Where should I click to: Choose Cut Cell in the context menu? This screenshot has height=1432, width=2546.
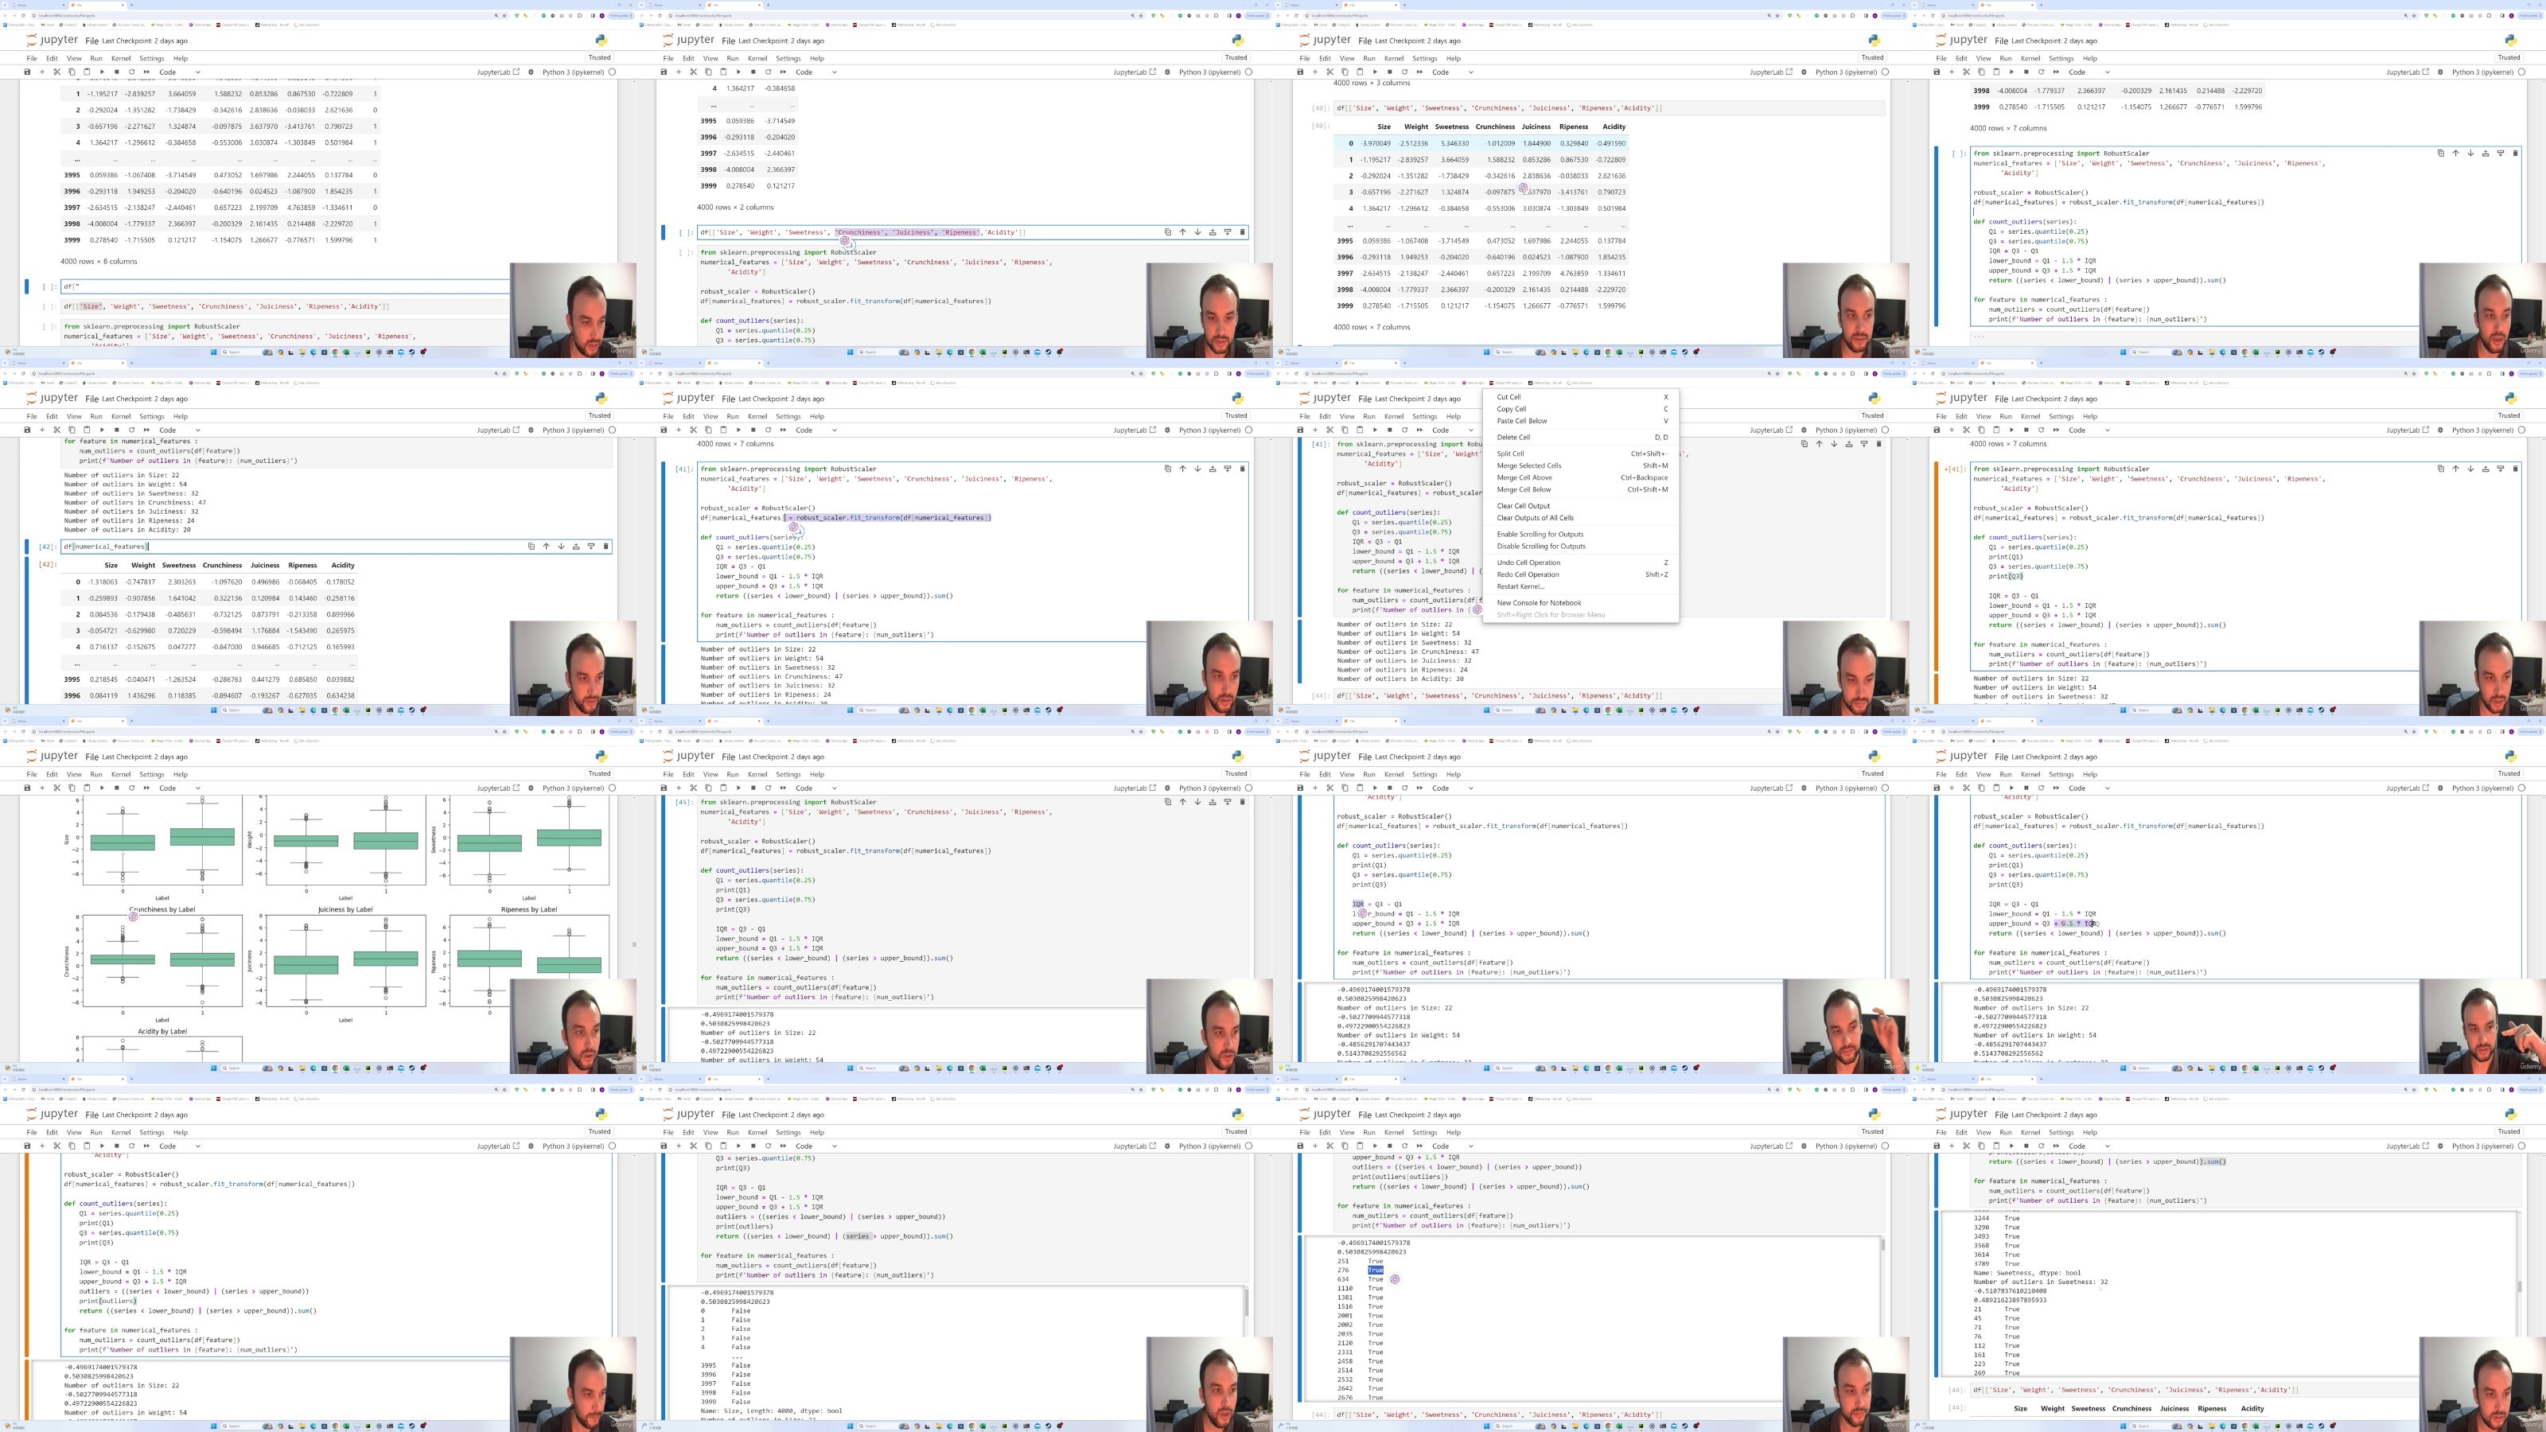pyautogui.click(x=1580, y=397)
